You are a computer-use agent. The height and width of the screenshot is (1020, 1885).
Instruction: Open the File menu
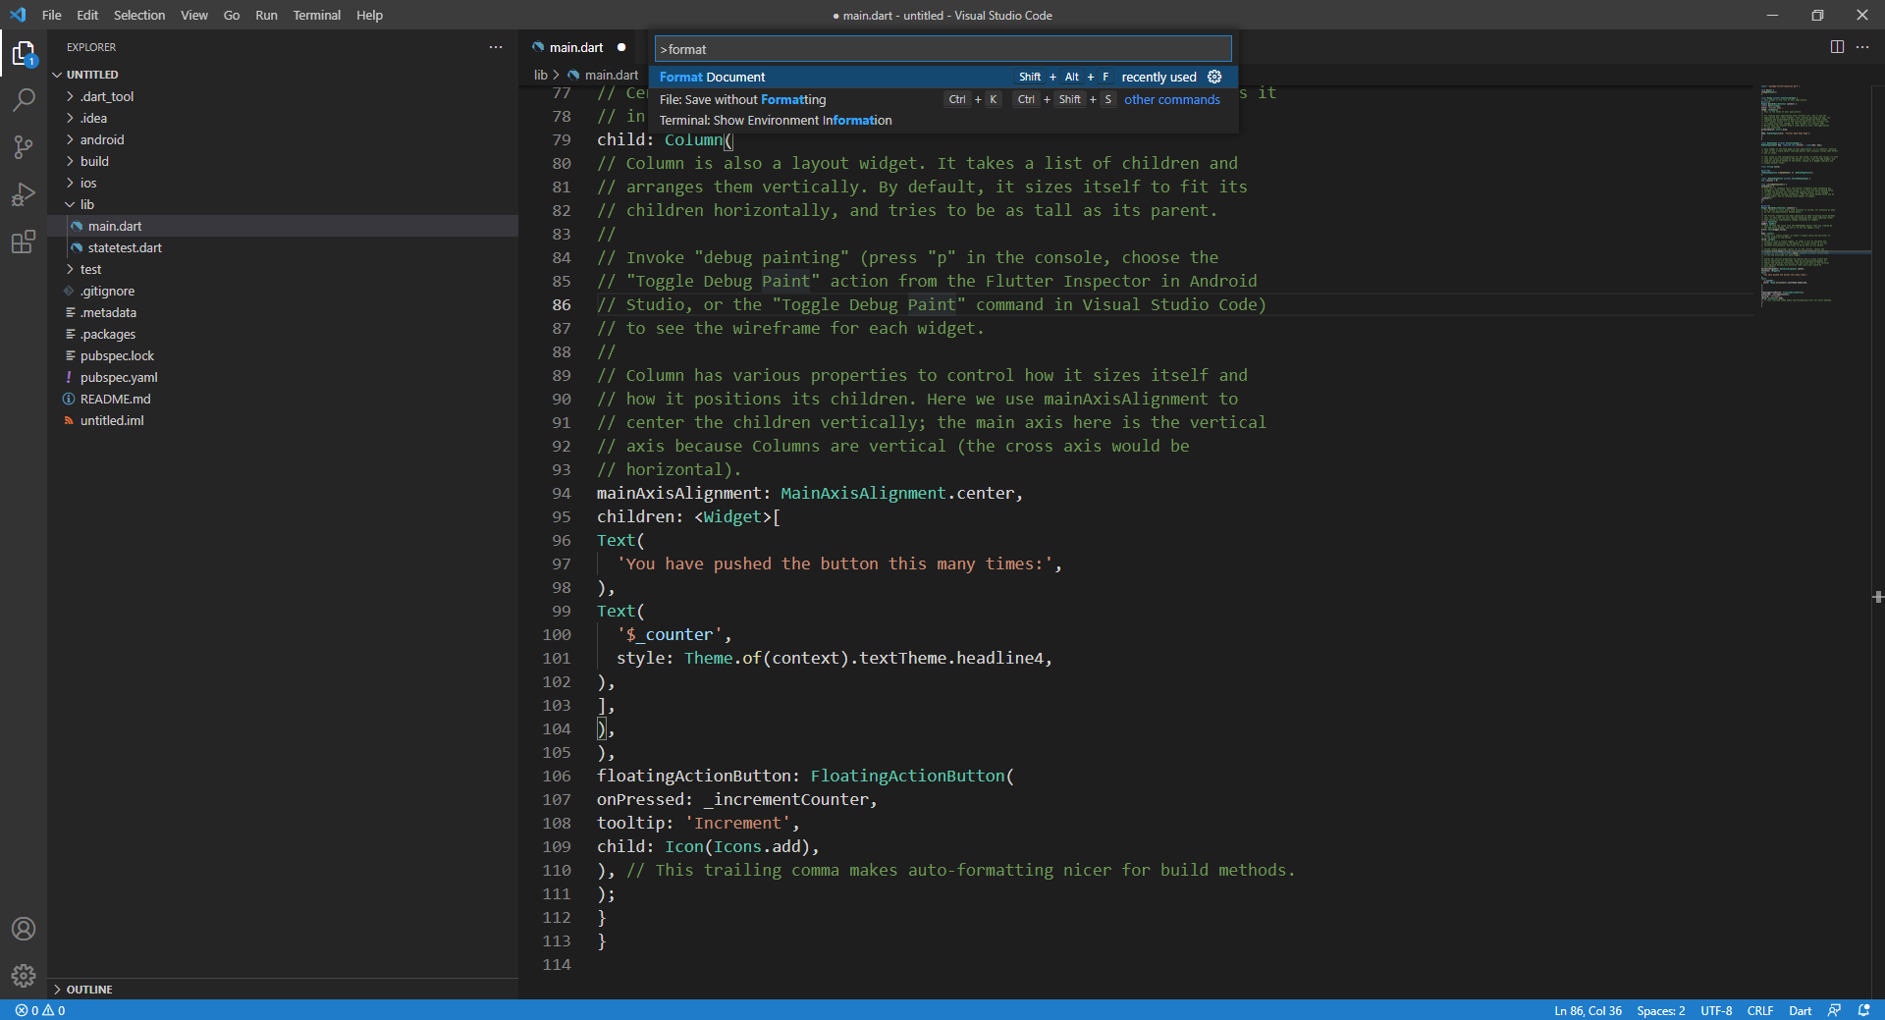52,15
